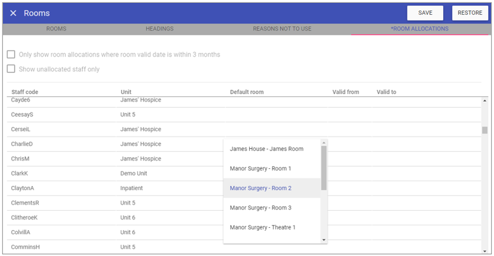Go to REASONS NOT TO USE tab
Screen dimensions: 494x256
pos(282,29)
